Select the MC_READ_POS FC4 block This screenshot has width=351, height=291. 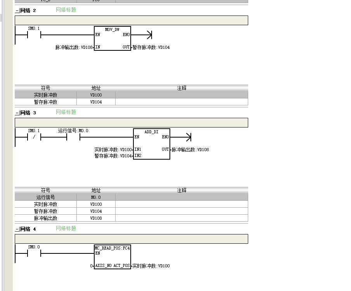(112, 257)
